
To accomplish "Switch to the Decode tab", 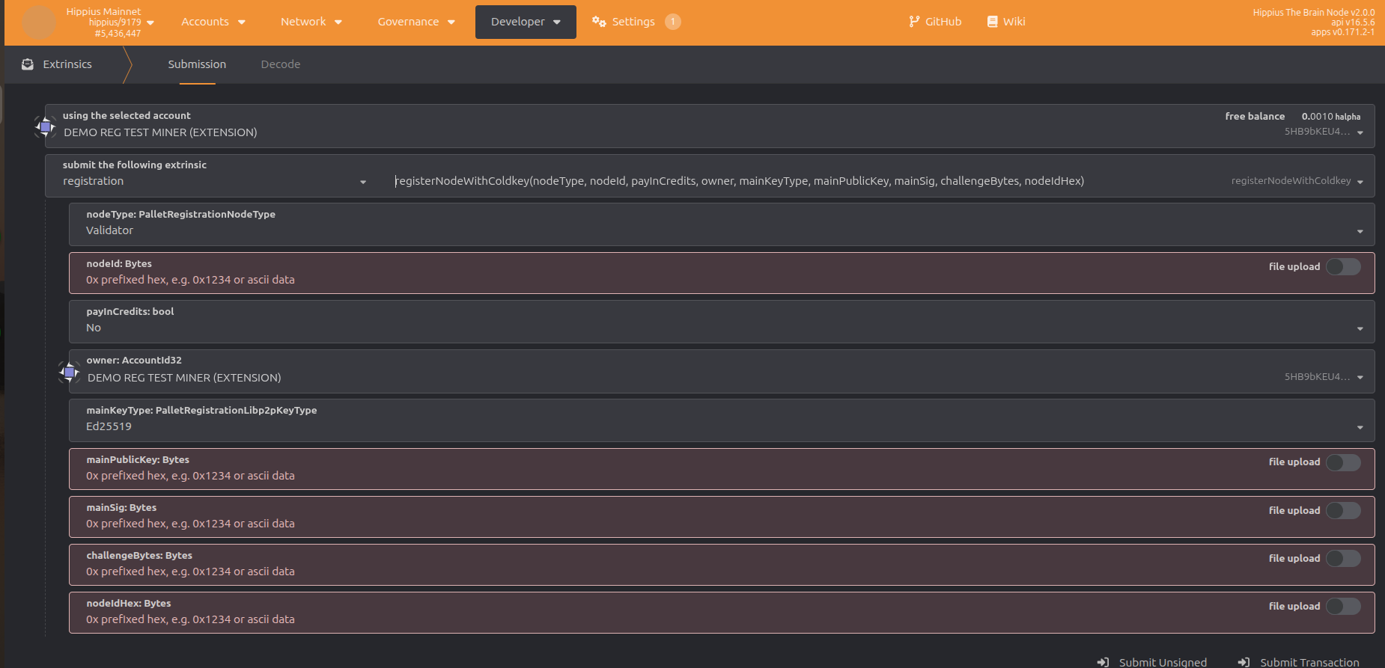I will (281, 64).
